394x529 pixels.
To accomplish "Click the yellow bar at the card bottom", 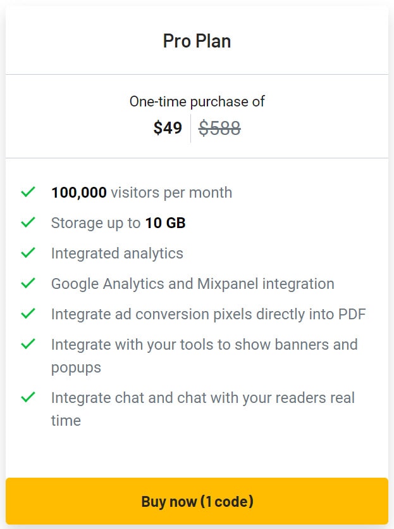I will tap(197, 501).
